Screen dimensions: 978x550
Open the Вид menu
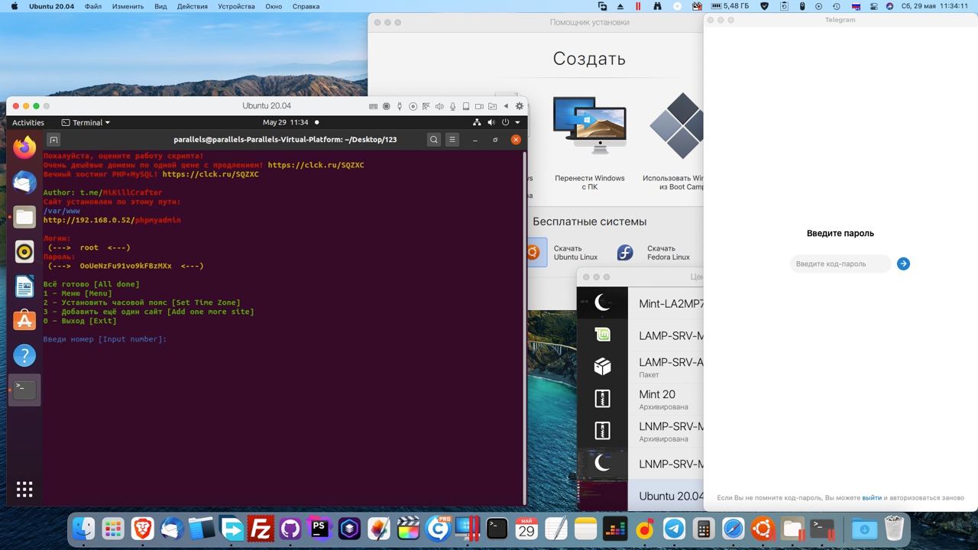tap(160, 6)
